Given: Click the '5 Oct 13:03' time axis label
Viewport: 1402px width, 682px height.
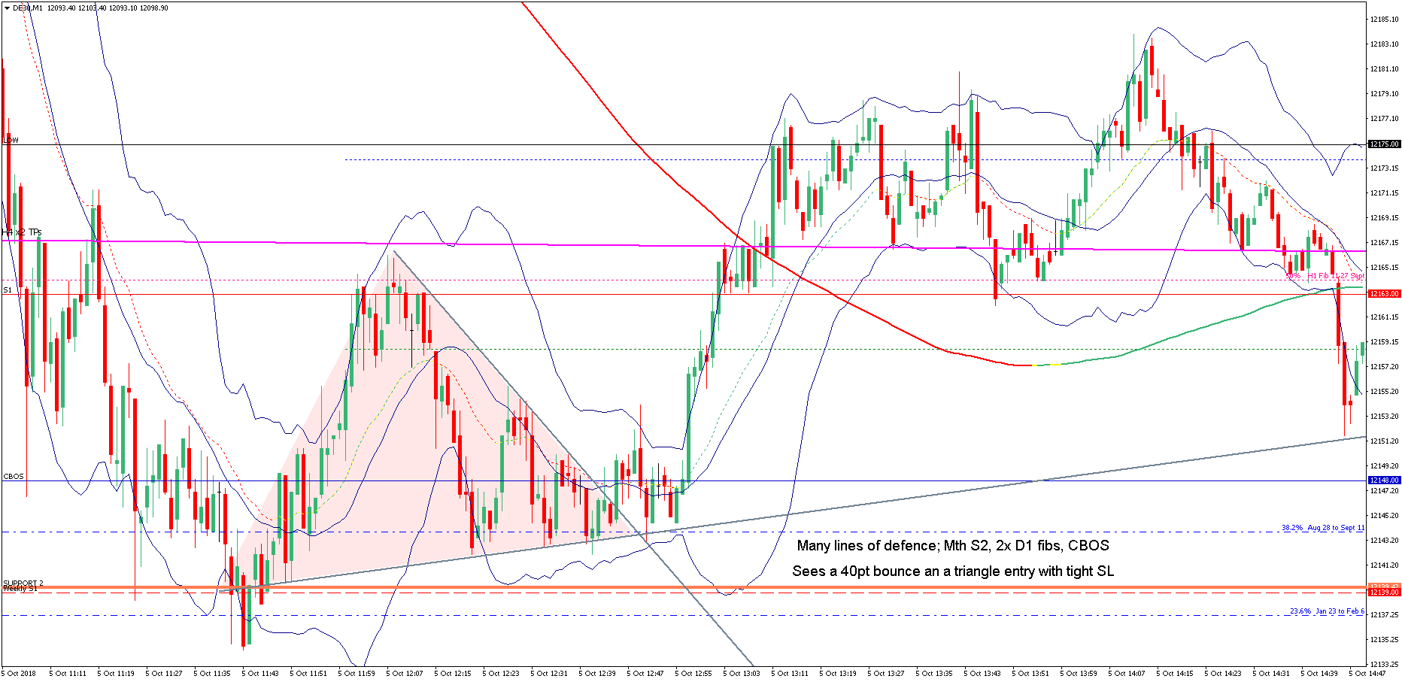Looking at the screenshot, I should (741, 674).
